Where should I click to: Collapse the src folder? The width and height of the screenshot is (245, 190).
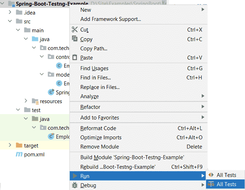coord(10,21)
